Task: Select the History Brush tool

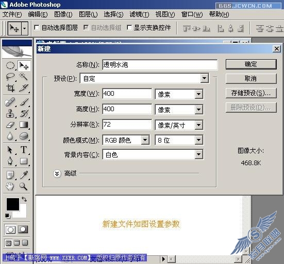Action: coord(24,114)
